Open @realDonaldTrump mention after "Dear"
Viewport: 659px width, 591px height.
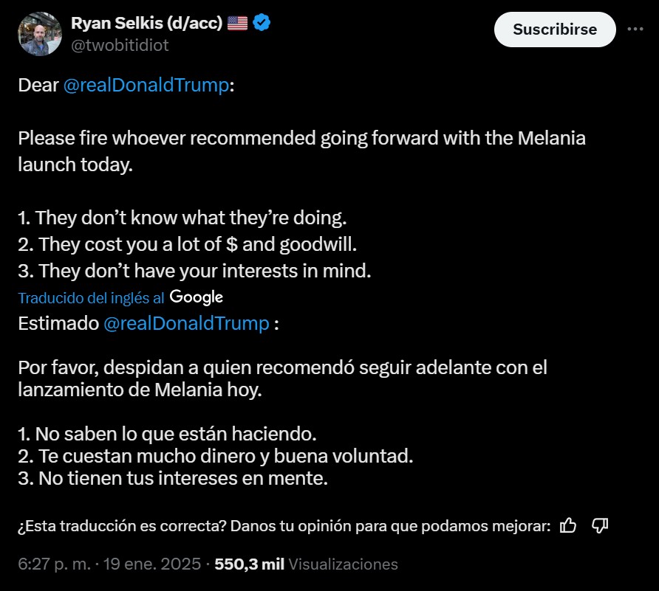pos(146,85)
